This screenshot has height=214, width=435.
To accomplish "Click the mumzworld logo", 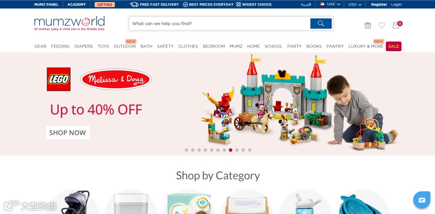I will pos(69,23).
